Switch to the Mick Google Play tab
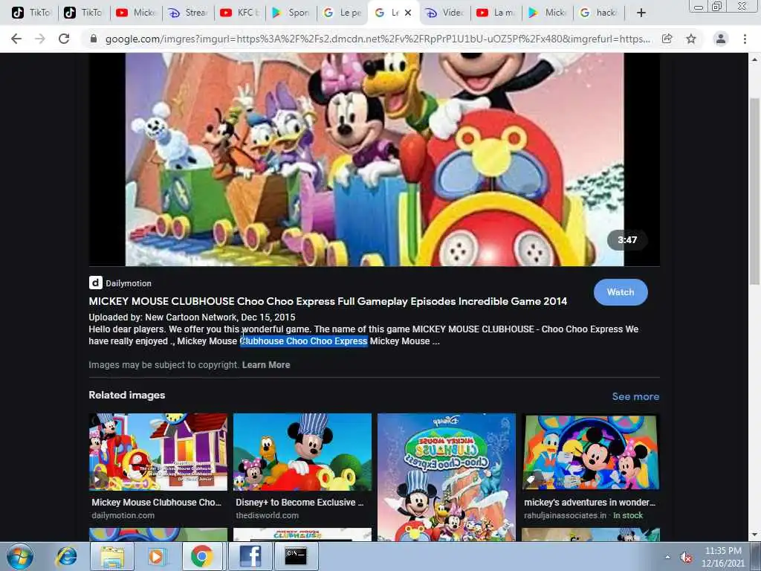The height and width of the screenshot is (571, 761). 548,13
